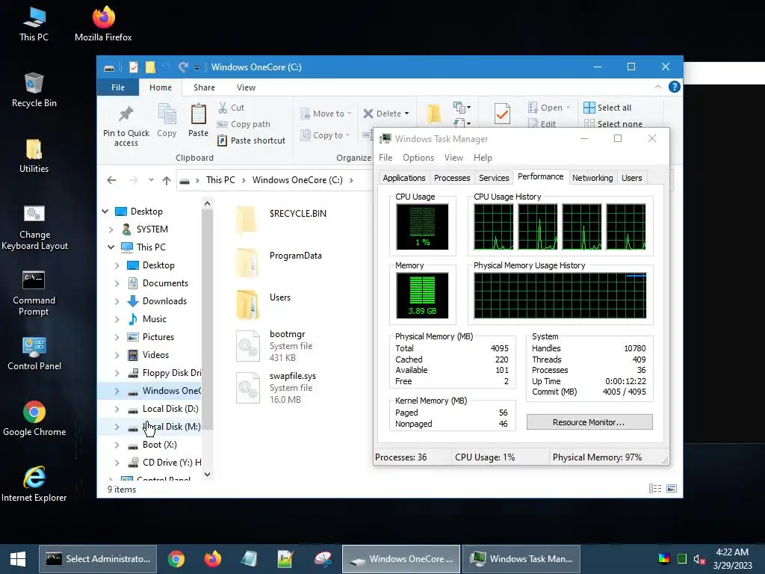Open Chrome from the taskbar

coord(176,559)
